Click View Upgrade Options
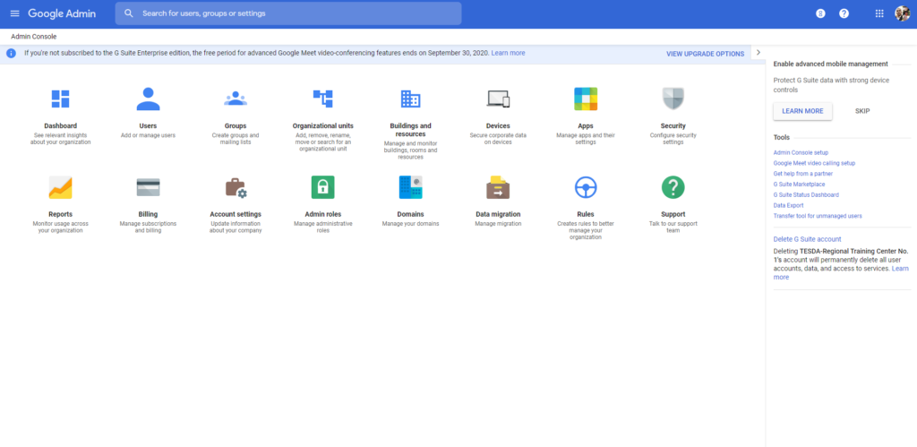917x447 pixels. [706, 54]
